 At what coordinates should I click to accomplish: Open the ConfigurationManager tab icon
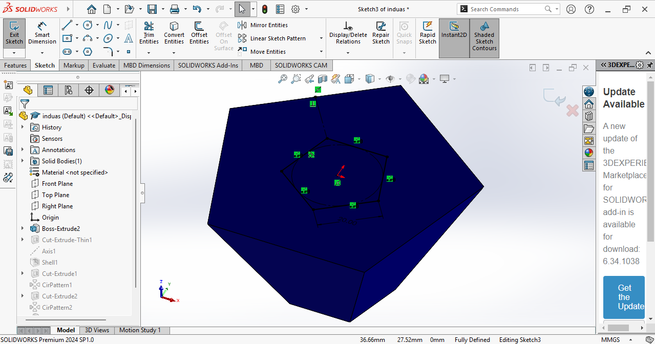tap(69, 90)
